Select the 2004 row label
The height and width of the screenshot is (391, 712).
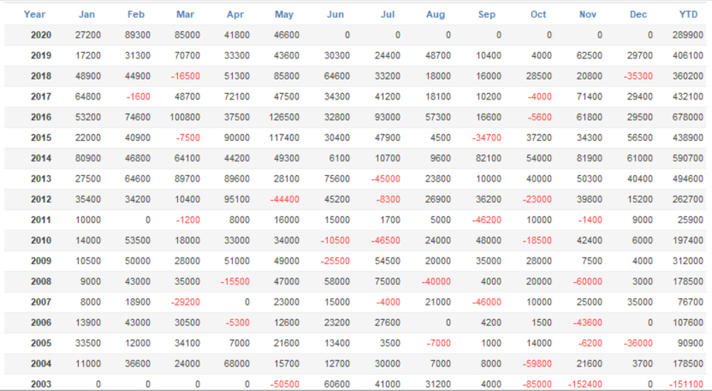(x=41, y=364)
